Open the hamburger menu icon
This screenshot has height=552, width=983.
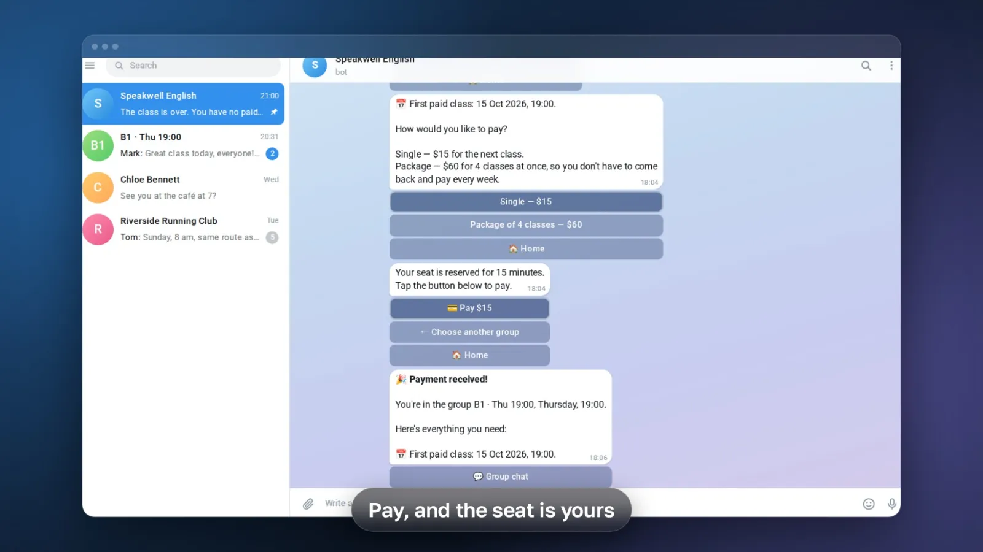click(90, 66)
